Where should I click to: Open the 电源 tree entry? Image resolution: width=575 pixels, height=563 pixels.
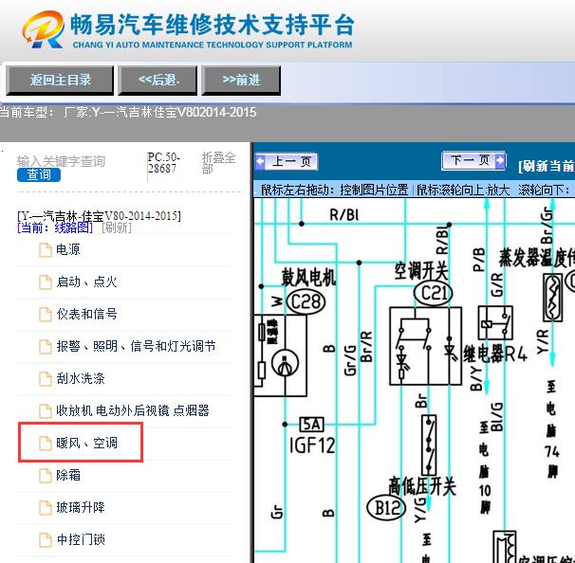pyautogui.click(x=67, y=250)
